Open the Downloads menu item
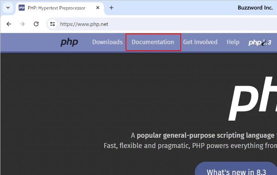 pyautogui.click(x=107, y=42)
